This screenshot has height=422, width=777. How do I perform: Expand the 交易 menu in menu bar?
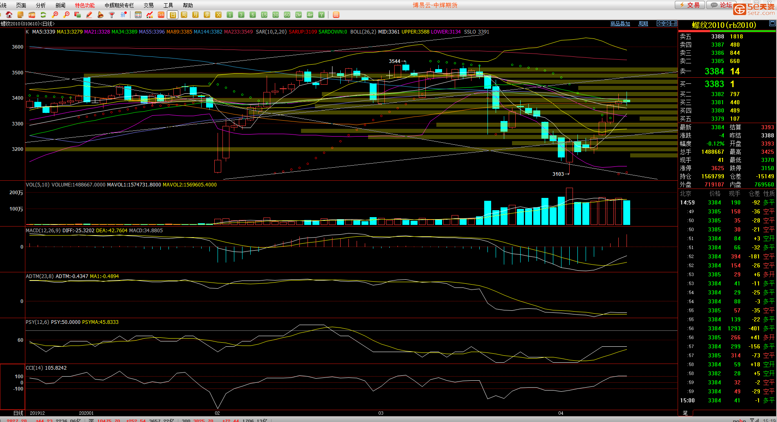click(x=148, y=5)
